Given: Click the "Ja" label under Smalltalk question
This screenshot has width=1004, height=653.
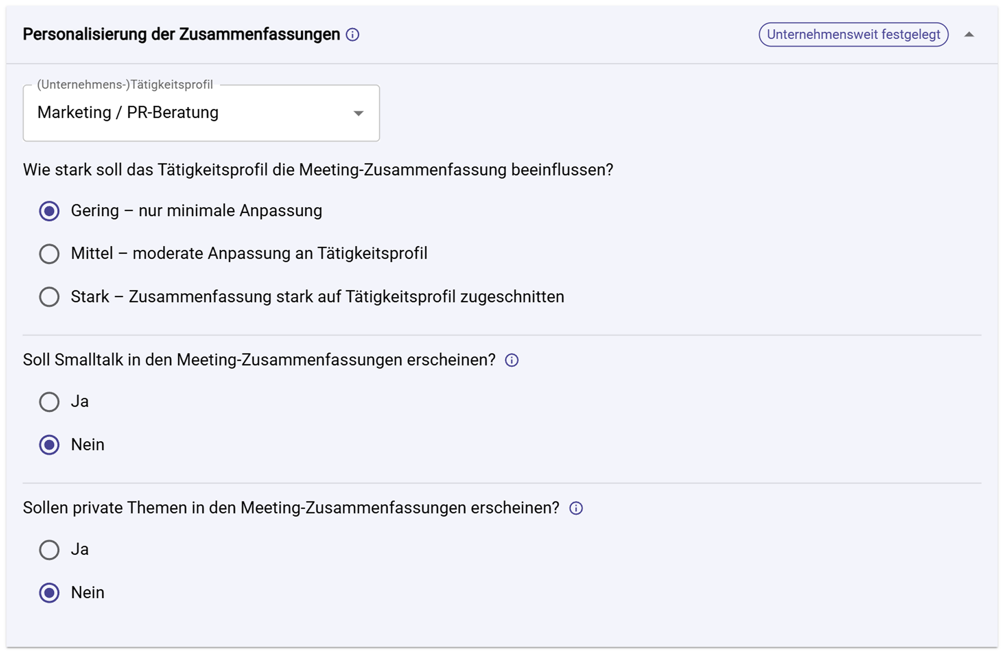Looking at the screenshot, I should tap(80, 401).
